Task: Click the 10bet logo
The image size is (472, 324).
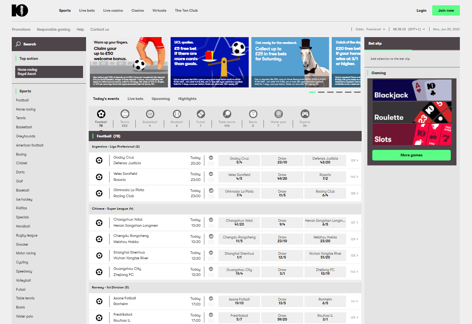Action: click(20, 11)
